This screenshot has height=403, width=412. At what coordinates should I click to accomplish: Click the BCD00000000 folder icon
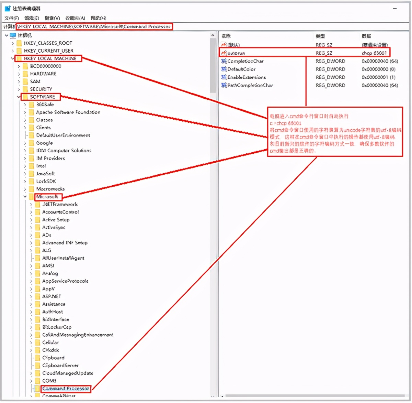(x=25, y=66)
